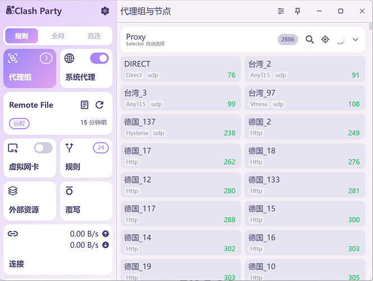Viewport: 373px width, 281px height.
Task: Select the 德国_133 node
Action: pos(304,185)
